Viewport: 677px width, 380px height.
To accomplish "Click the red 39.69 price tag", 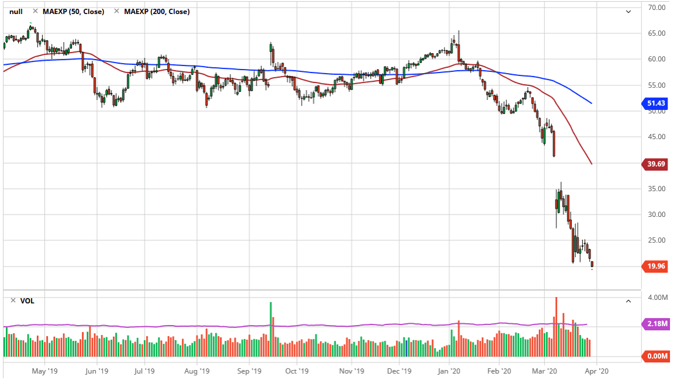I will pyautogui.click(x=655, y=164).
